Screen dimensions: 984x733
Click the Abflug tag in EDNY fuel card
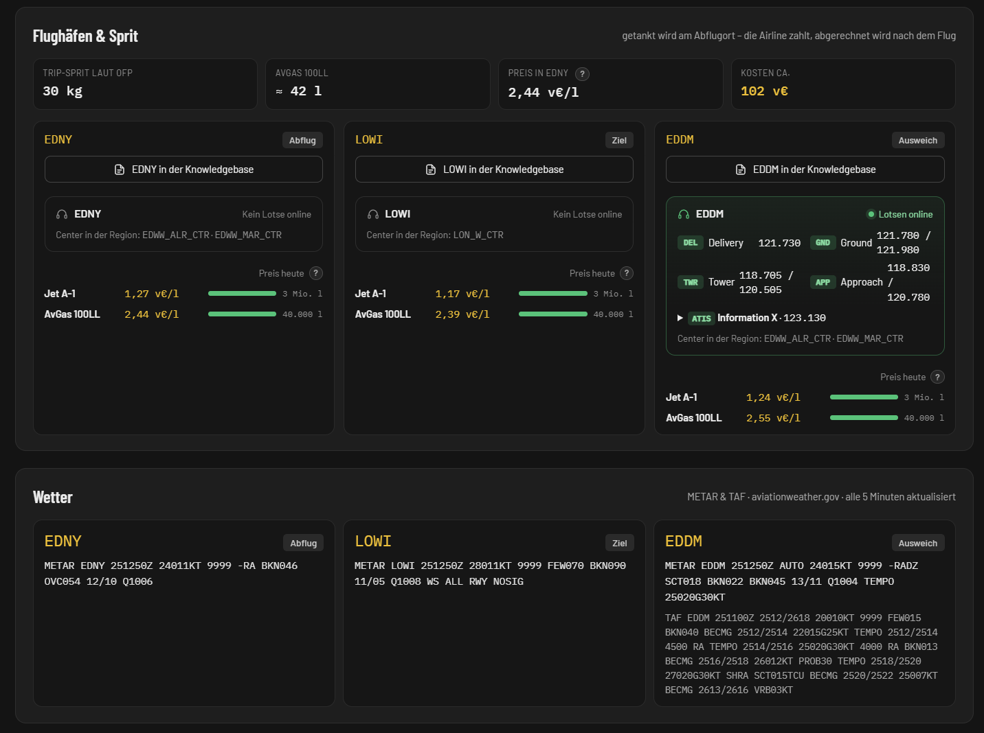302,141
